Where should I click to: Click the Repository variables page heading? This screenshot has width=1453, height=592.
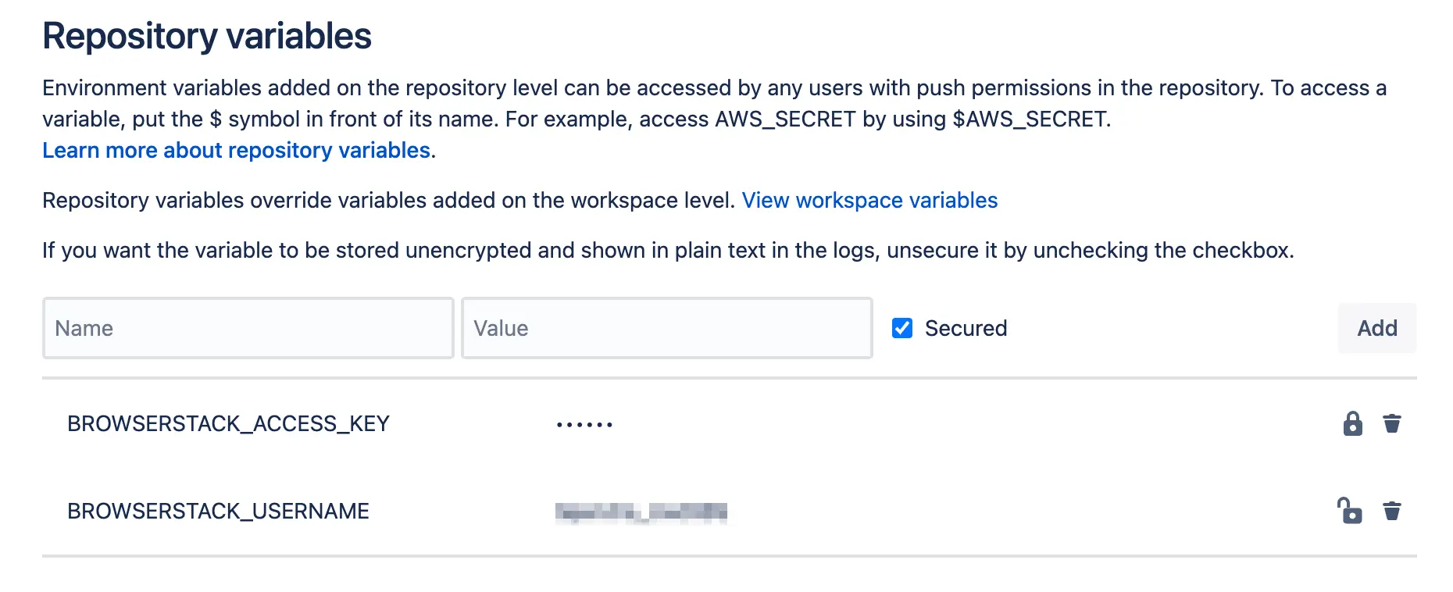[x=207, y=36]
